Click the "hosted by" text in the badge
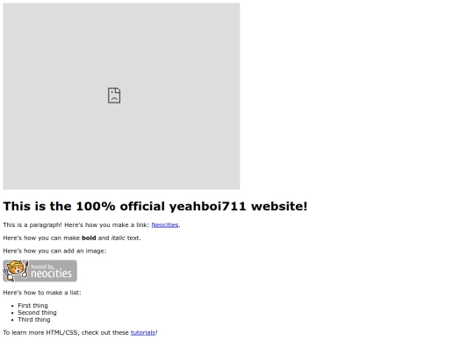The height and width of the screenshot is (355, 474). click(x=43, y=266)
